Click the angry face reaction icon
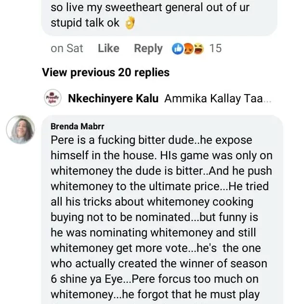Viewport: 289px width, 304px height. coord(189,48)
